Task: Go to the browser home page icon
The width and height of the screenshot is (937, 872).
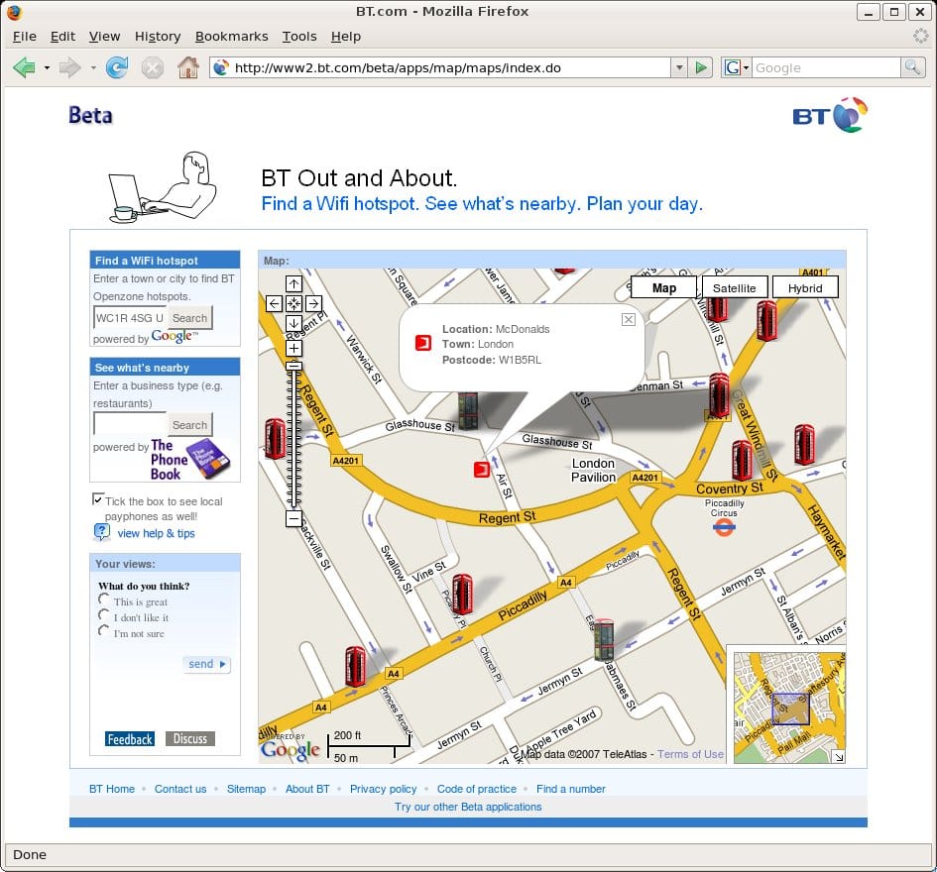Action: pyautogui.click(x=187, y=67)
